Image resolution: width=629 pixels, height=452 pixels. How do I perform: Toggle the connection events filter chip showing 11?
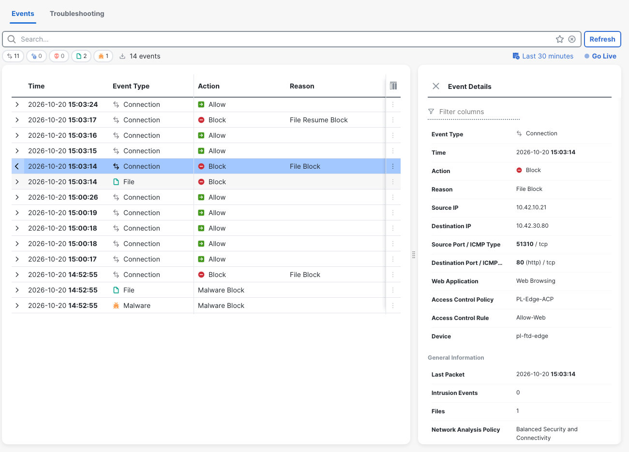(x=13, y=56)
